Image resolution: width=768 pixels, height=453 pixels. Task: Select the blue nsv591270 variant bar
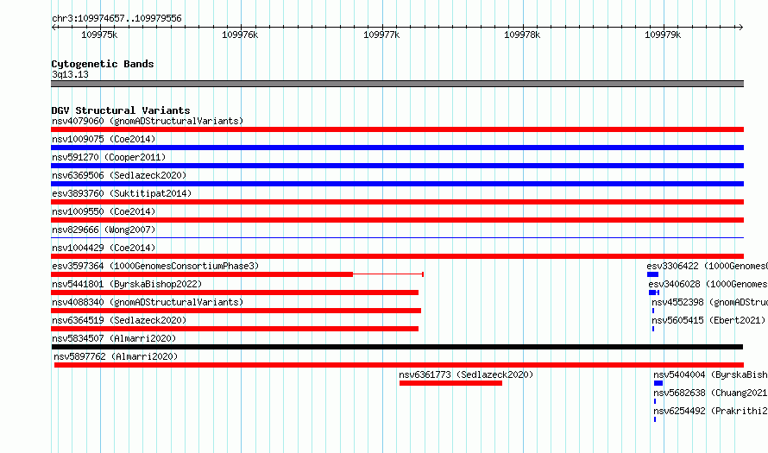pyautogui.click(x=397, y=166)
